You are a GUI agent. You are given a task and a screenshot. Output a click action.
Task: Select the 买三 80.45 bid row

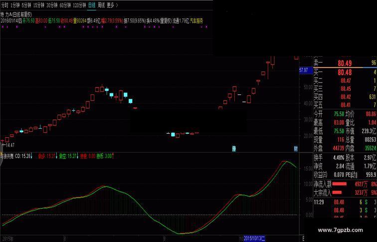pos(345,89)
